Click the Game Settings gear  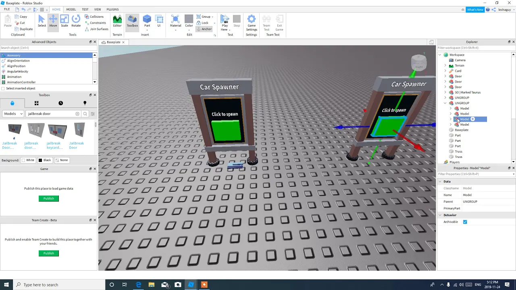point(252,23)
